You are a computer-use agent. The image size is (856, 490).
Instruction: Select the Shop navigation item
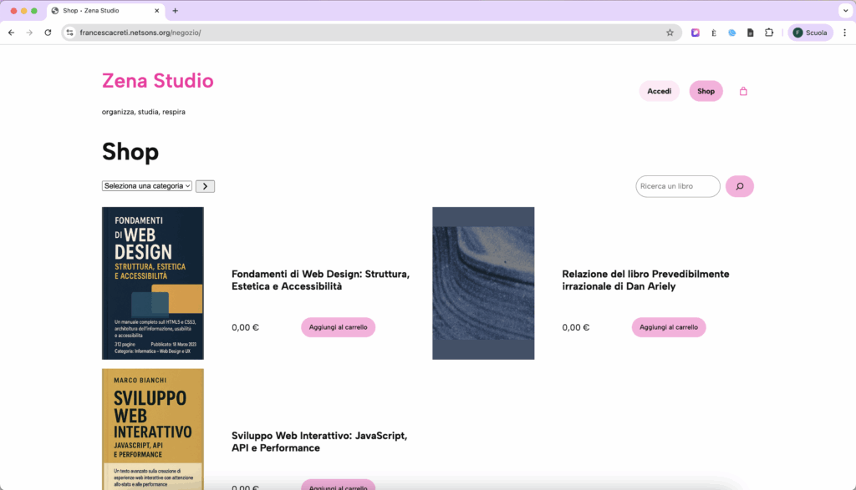point(706,91)
